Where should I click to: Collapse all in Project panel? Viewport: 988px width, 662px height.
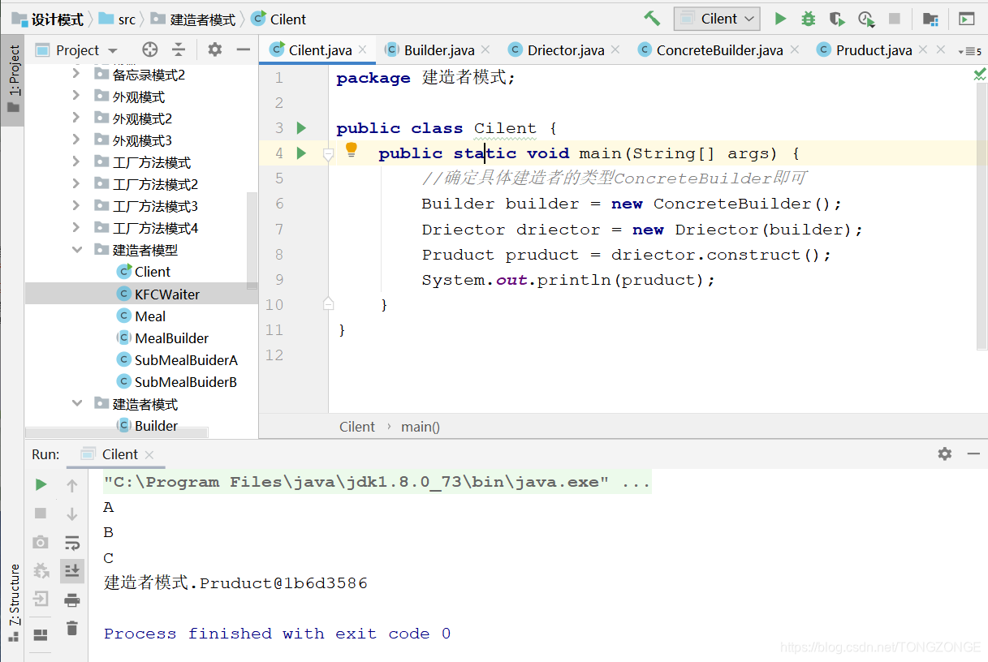click(179, 50)
